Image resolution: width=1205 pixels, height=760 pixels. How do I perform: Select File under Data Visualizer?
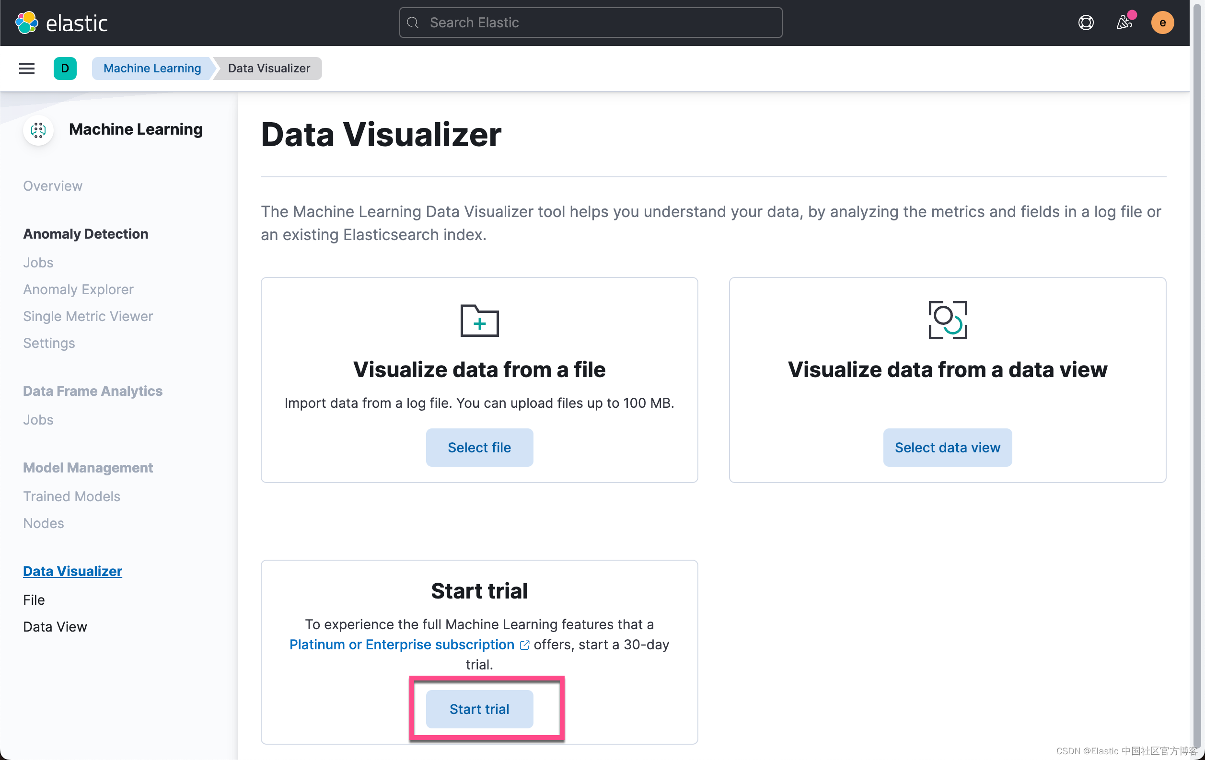coord(34,600)
